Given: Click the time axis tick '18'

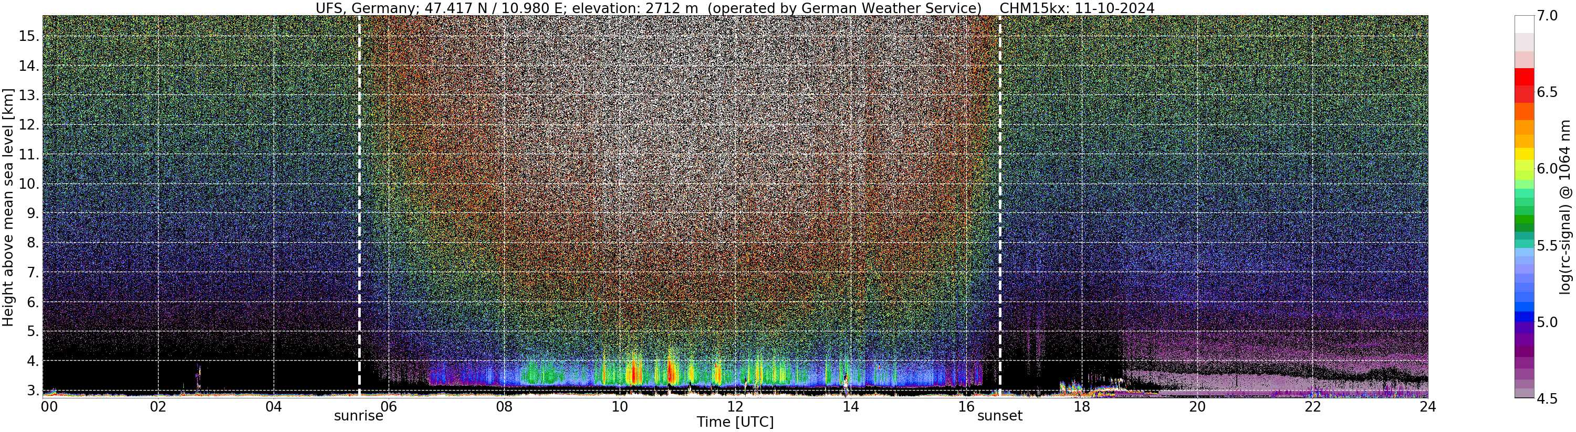Looking at the screenshot, I should pyautogui.click(x=1082, y=406).
